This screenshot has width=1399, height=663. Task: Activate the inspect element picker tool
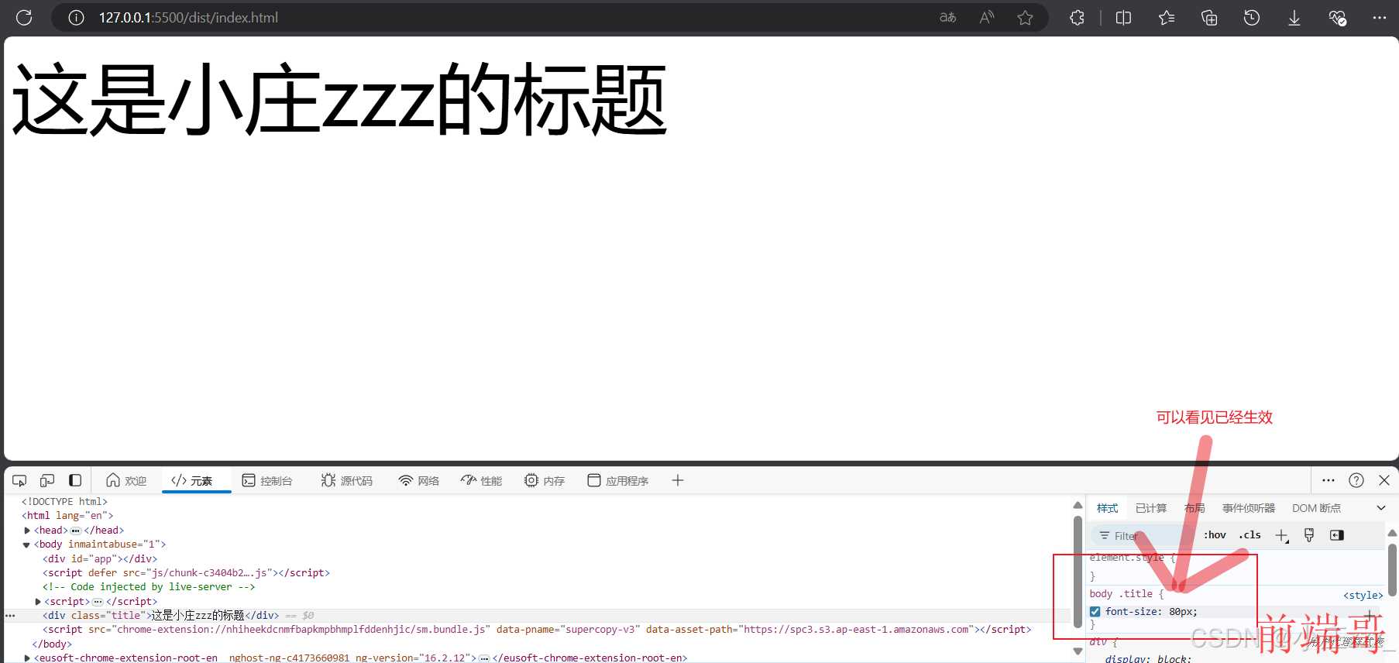point(20,480)
